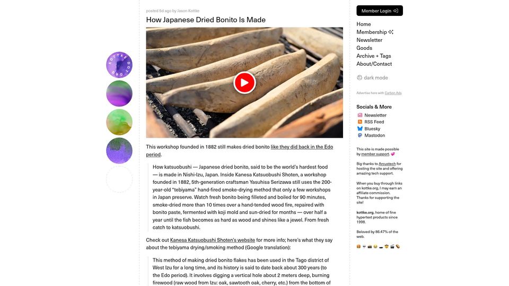Click the moon icon beside dark mode

coord(359,77)
